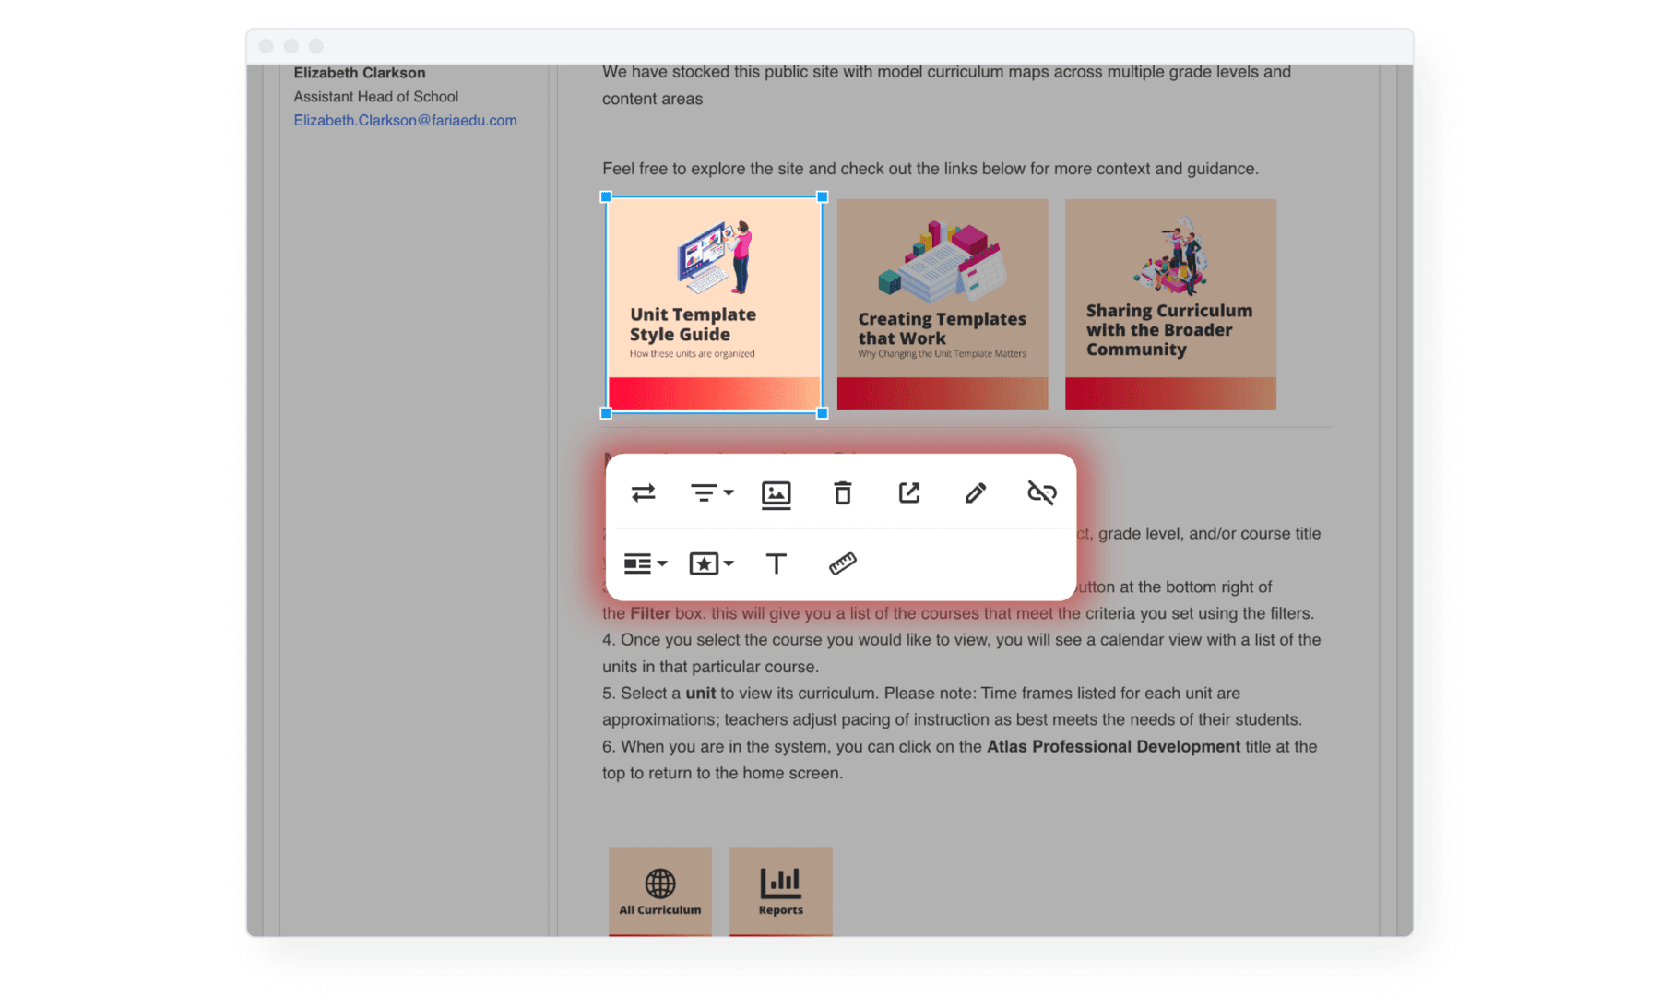This screenshot has height=1008, width=1660.
Task: Select the Unit Template Style Guide image
Action: coord(714,304)
